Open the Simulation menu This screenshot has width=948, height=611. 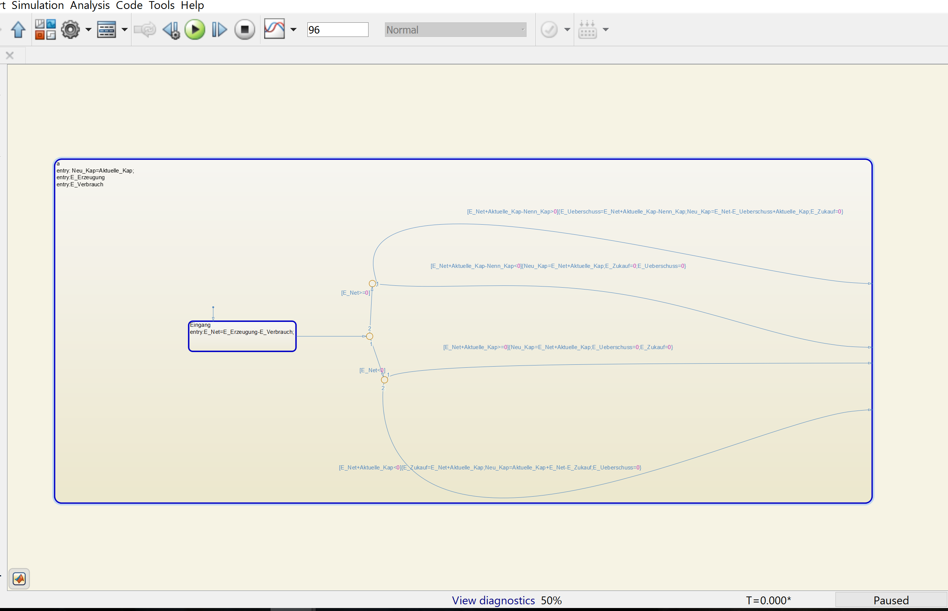click(x=38, y=6)
